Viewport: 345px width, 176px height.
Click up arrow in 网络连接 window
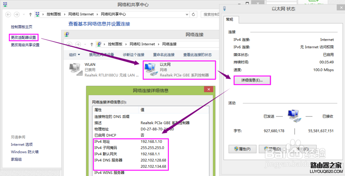click(x=92, y=44)
